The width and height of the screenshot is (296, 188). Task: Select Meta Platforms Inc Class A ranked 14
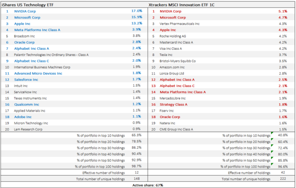point(183,92)
